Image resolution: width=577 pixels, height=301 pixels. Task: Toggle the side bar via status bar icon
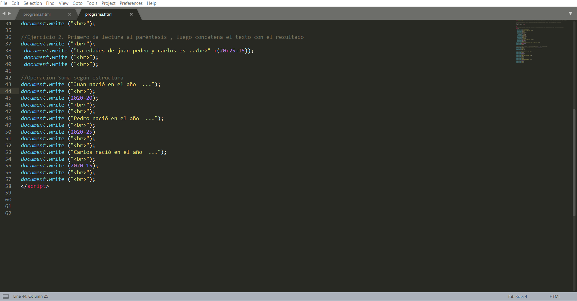(x=6, y=296)
